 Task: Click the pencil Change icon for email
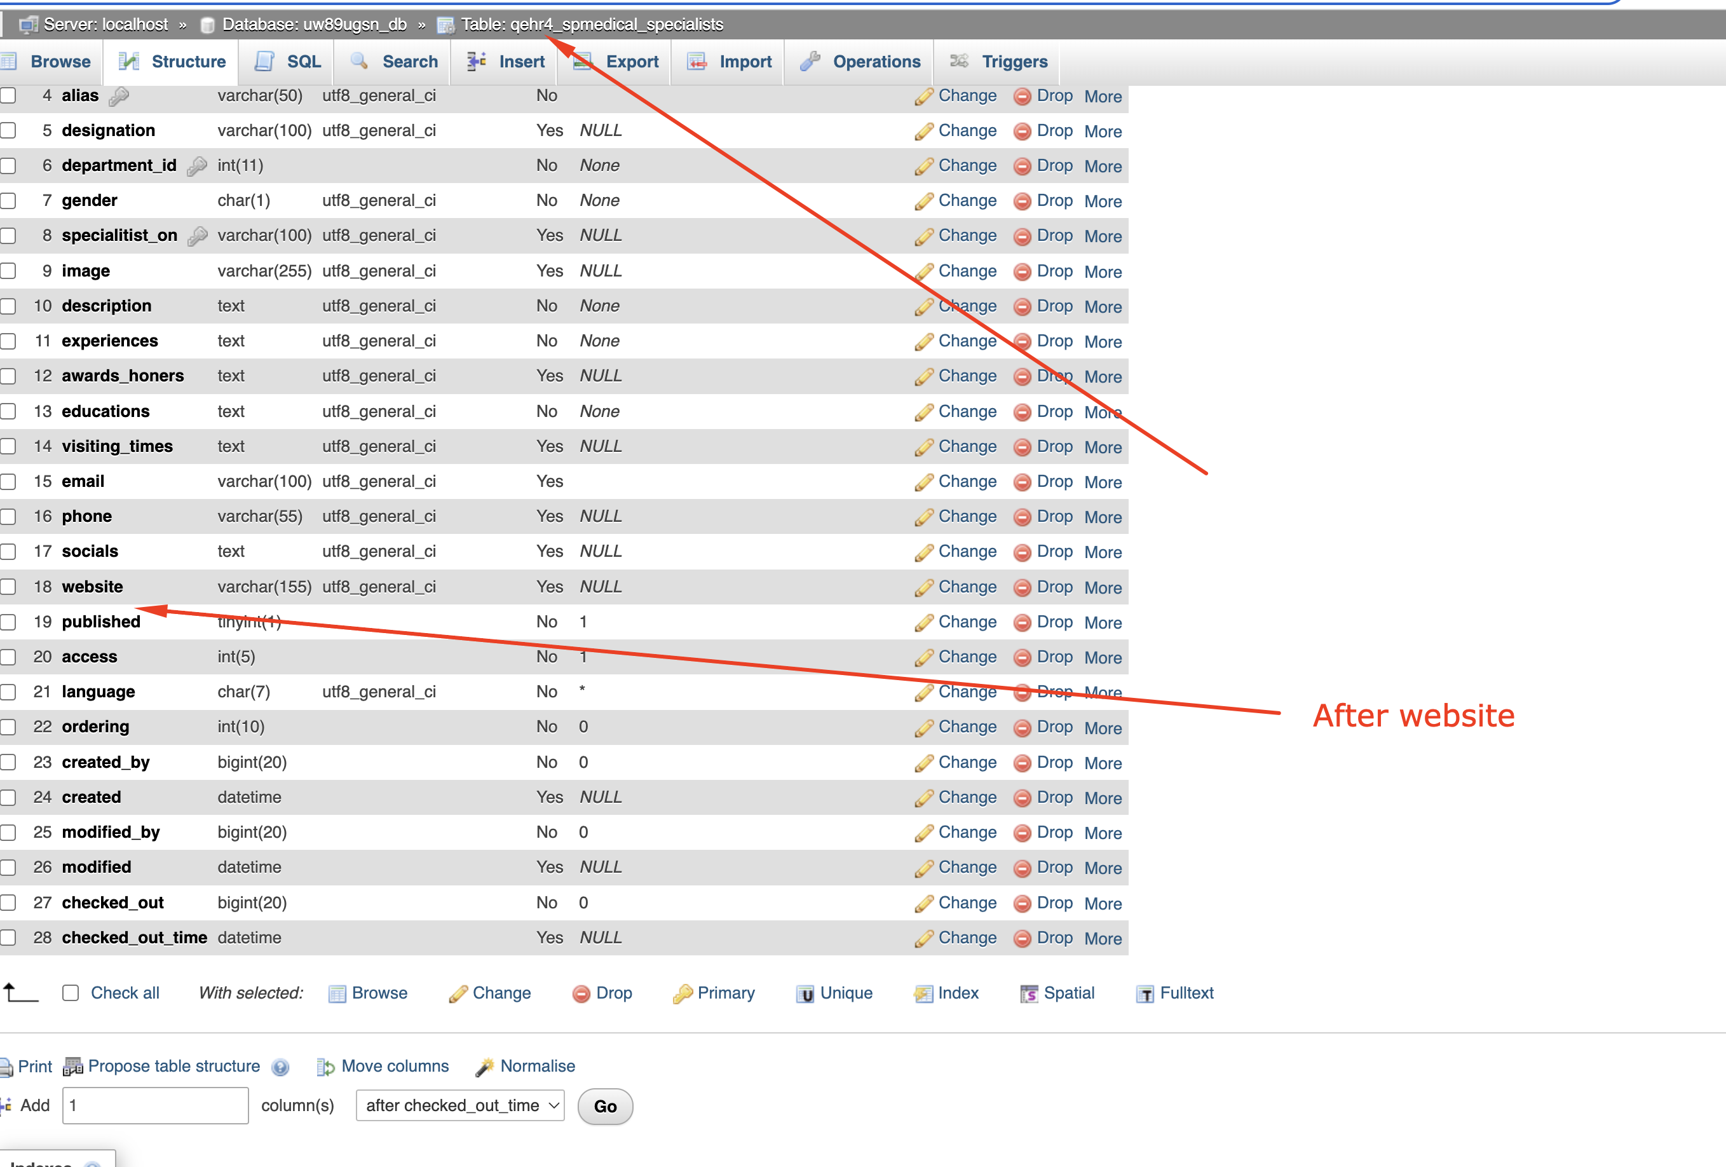924,482
